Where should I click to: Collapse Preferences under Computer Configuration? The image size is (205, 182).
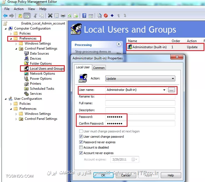coord(11,38)
